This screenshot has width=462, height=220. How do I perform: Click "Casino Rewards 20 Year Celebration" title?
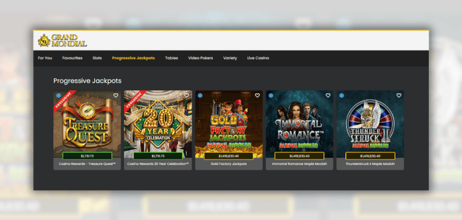point(158,164)
